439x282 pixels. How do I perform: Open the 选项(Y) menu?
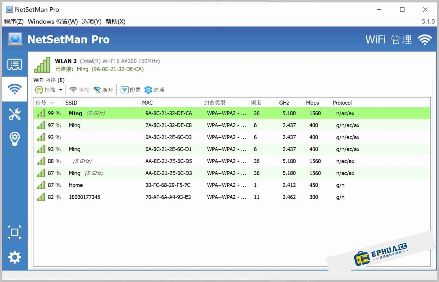click(x=91, y=21)
